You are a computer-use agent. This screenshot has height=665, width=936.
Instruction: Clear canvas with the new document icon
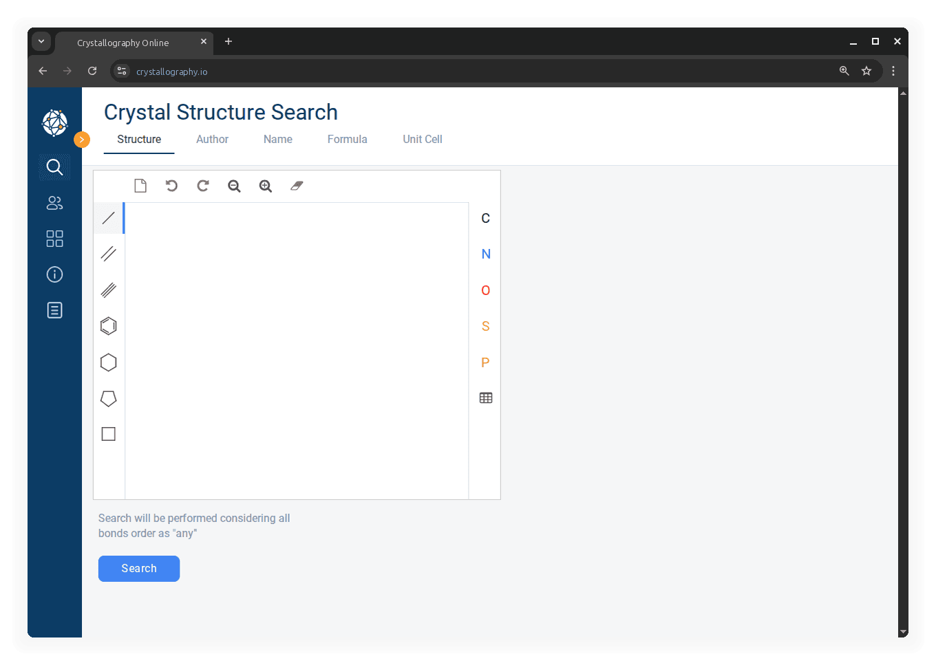point(140,186)
